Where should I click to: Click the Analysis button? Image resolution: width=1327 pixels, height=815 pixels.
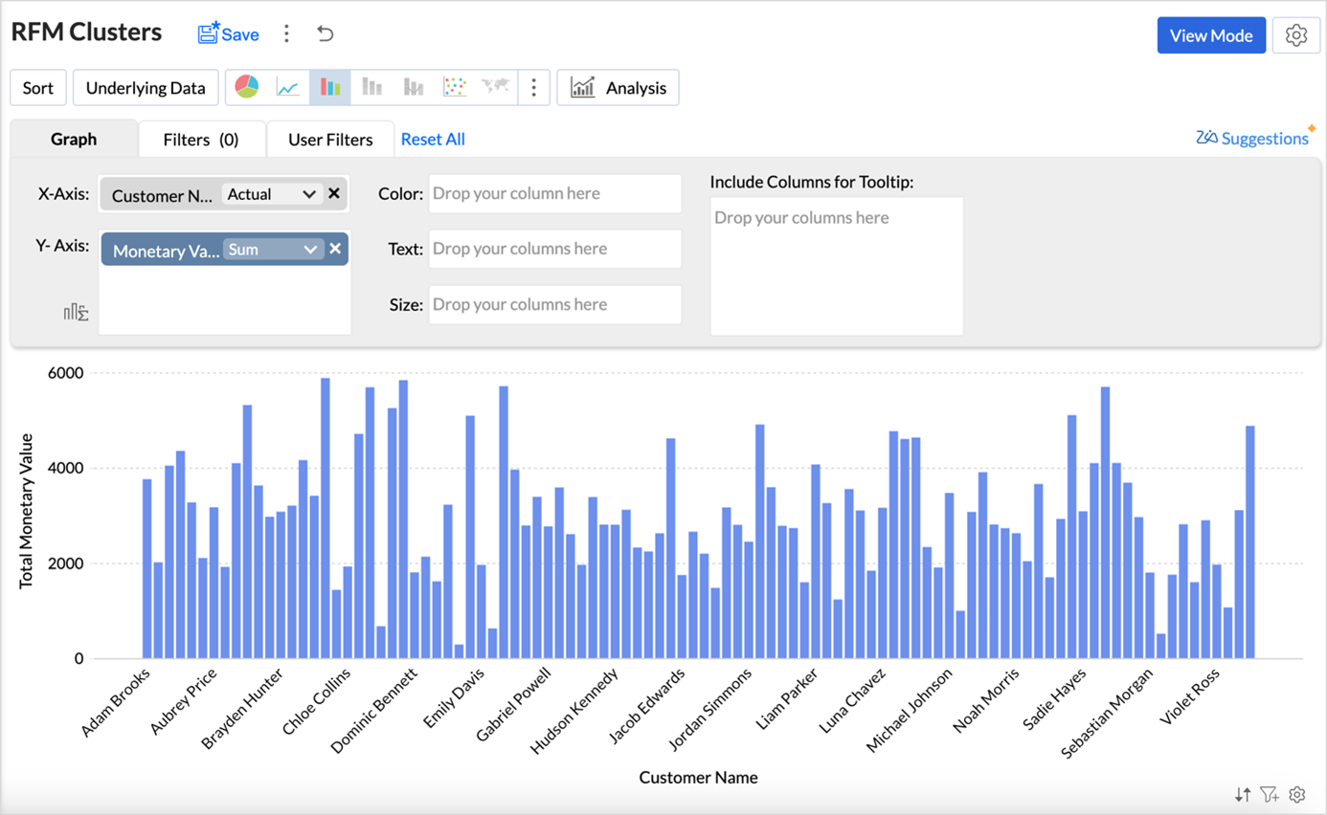pos(618,88)
